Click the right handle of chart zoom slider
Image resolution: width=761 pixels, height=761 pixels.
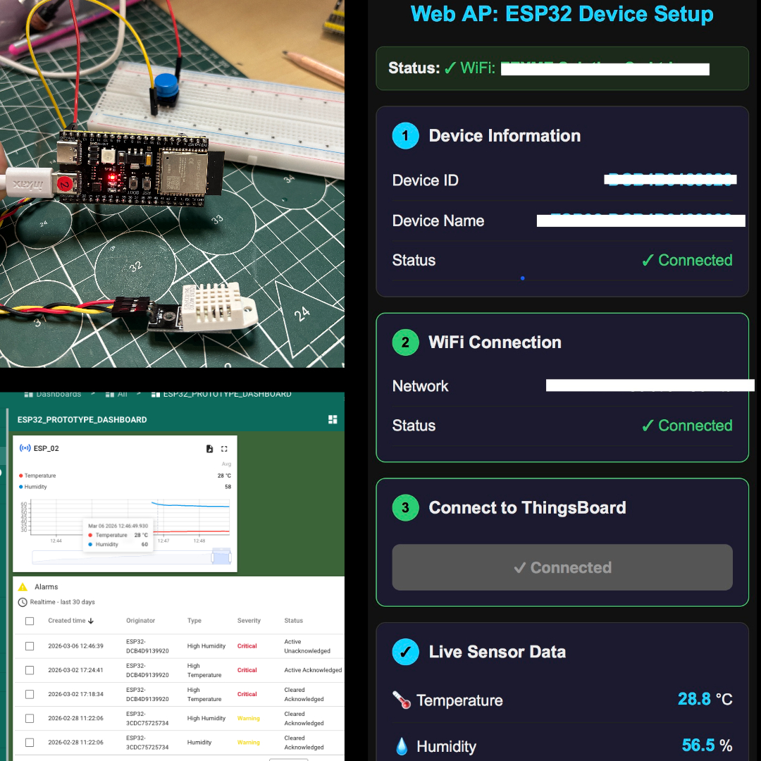click(230, 557)
